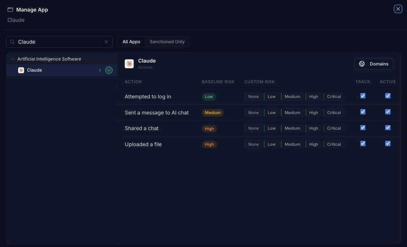Viewport: 407px width, 247px height.
Task: Set Sent a message custom risk None
Action: pyautogui.click(x=253, y=112)
